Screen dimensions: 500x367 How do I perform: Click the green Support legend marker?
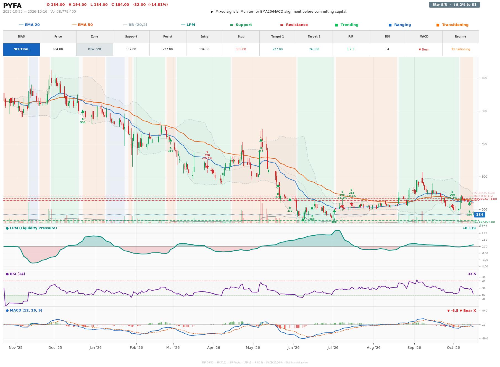pos(231,25)
